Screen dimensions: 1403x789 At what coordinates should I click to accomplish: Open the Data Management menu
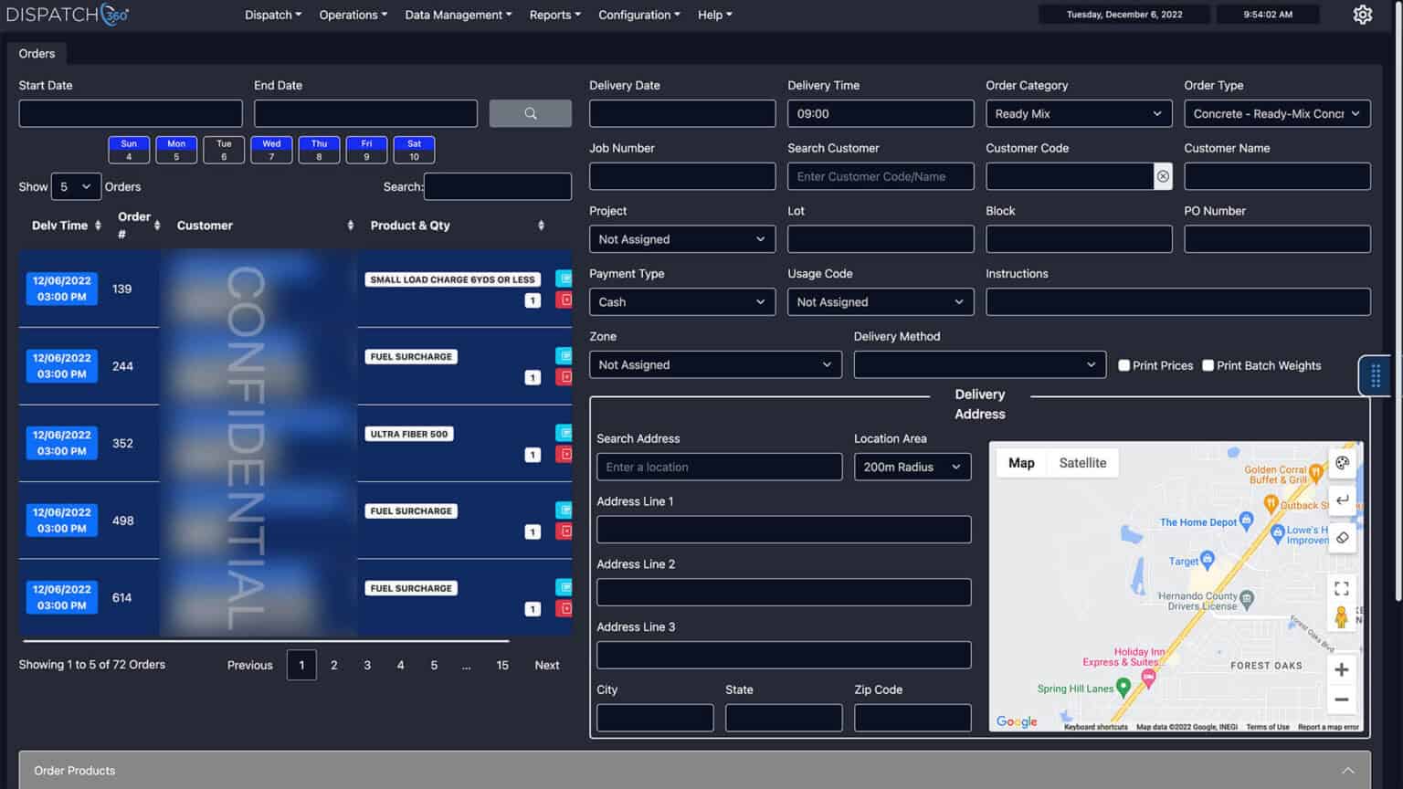[458, 15]
